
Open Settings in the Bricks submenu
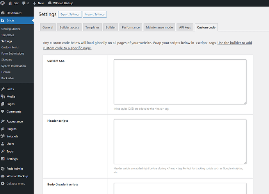click(7, 41)
